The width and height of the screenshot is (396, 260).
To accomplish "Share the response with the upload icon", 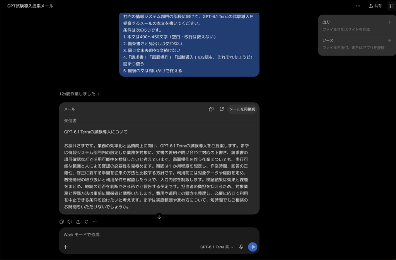I will pos(78,222).
